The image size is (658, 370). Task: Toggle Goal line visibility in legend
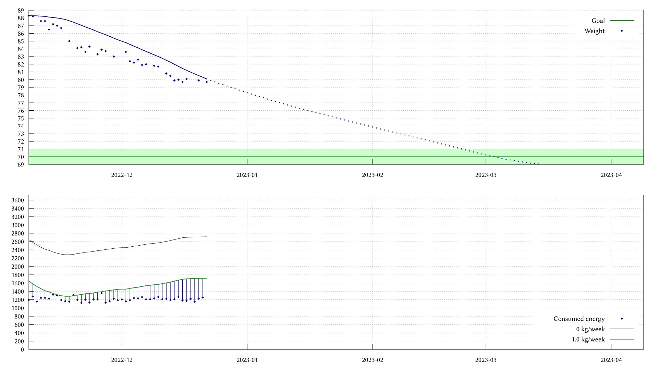[x=598, y=21]
